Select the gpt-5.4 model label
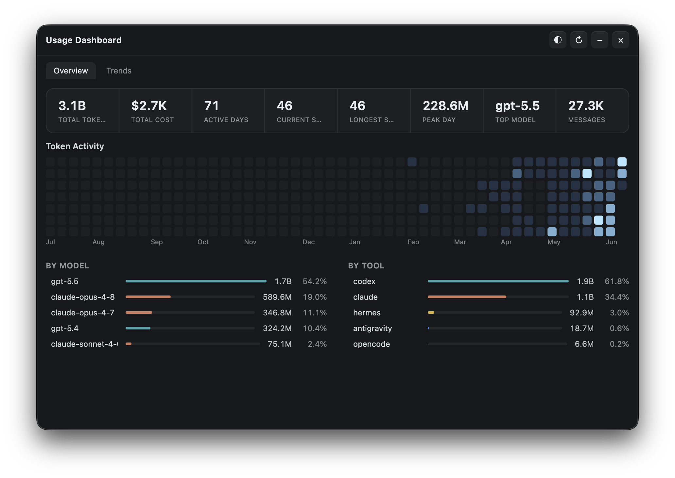Screen dimensions: 675x478 pos(65,328)
